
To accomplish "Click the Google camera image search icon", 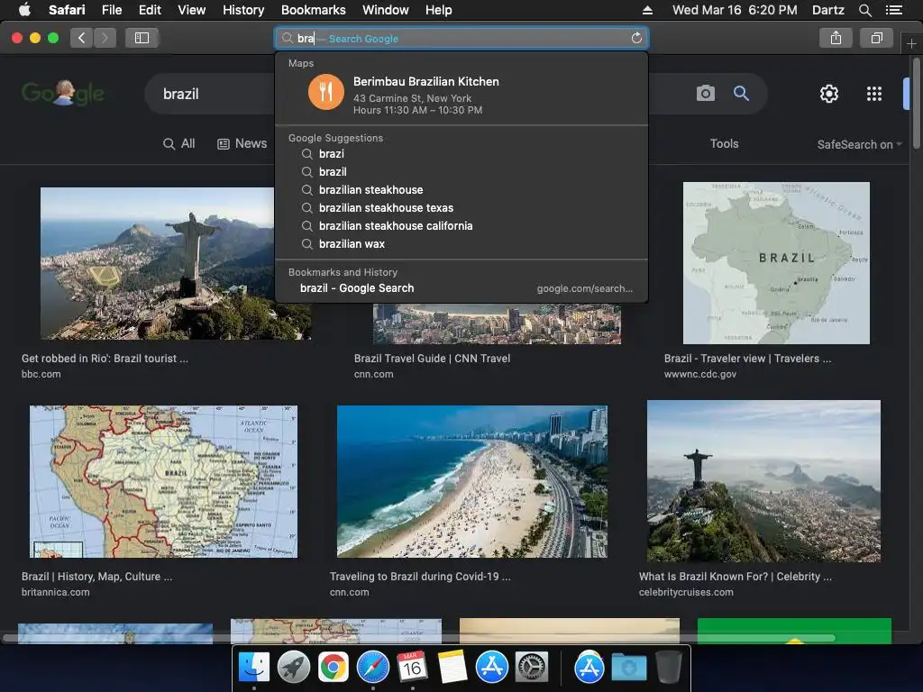I will coord(705,93).
